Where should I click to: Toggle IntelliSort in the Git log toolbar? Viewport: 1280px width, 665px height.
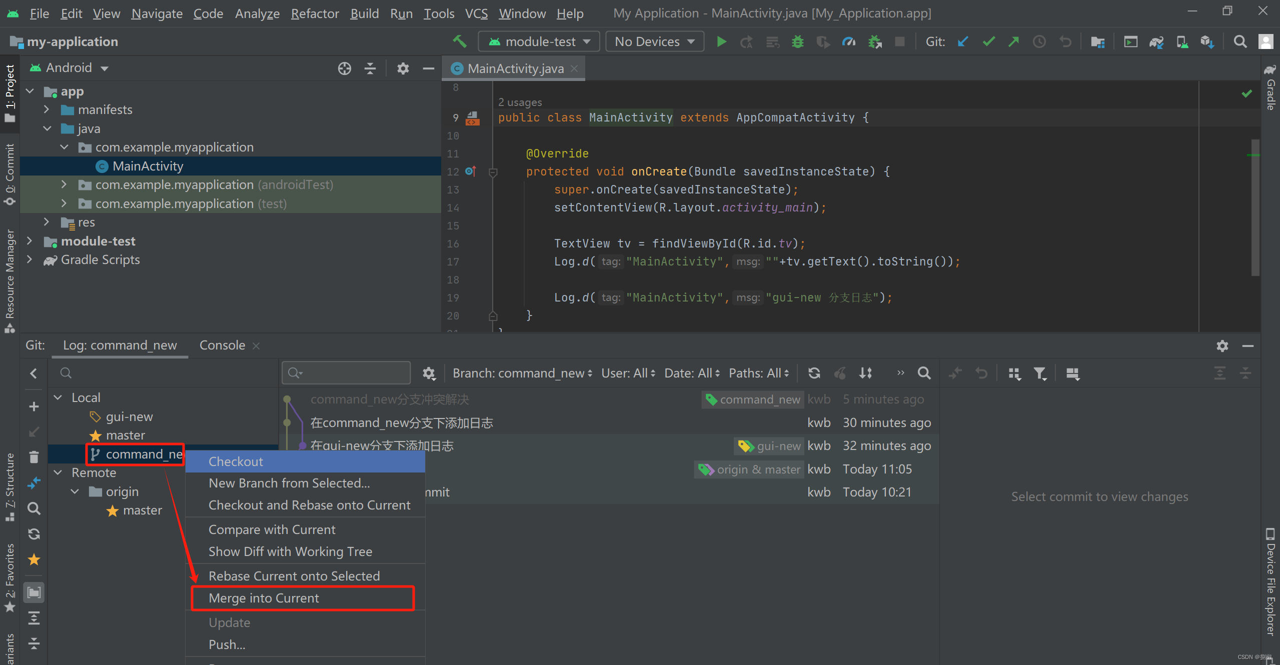865,373
